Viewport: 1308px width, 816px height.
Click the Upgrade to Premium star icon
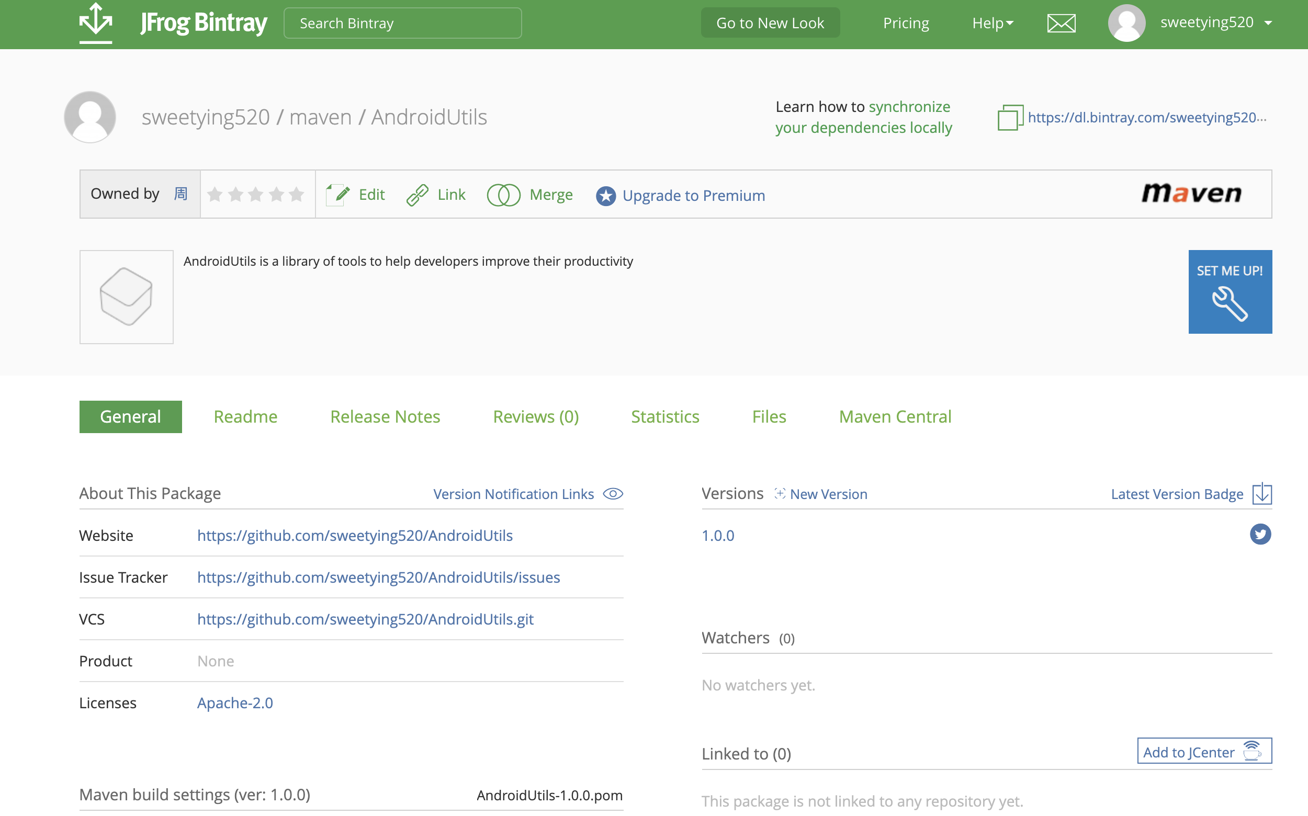point(606,195)
